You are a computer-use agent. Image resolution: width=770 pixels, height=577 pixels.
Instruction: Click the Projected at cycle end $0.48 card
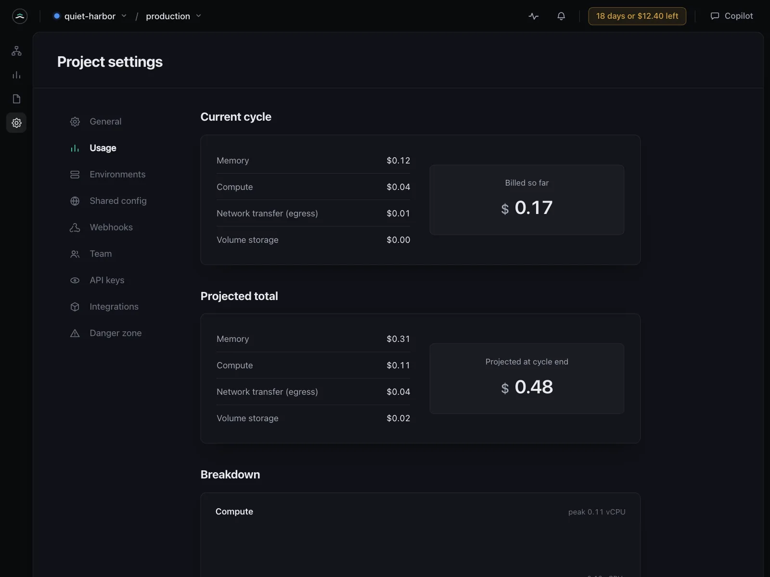[x=527, y=378]
